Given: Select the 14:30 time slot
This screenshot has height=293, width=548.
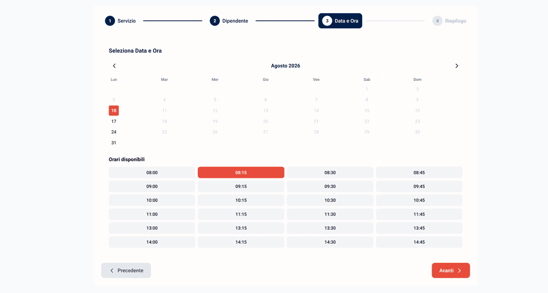Looking at the screenshot, I should 330,242.
